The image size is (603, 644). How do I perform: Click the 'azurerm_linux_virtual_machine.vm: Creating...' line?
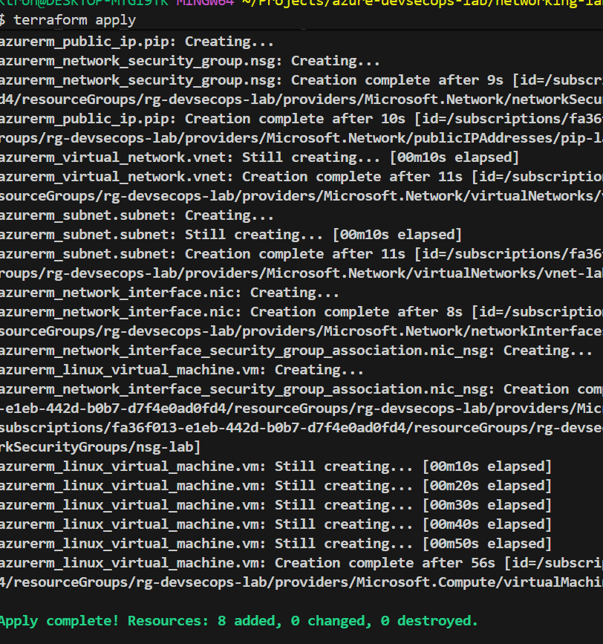click(182, 370)
